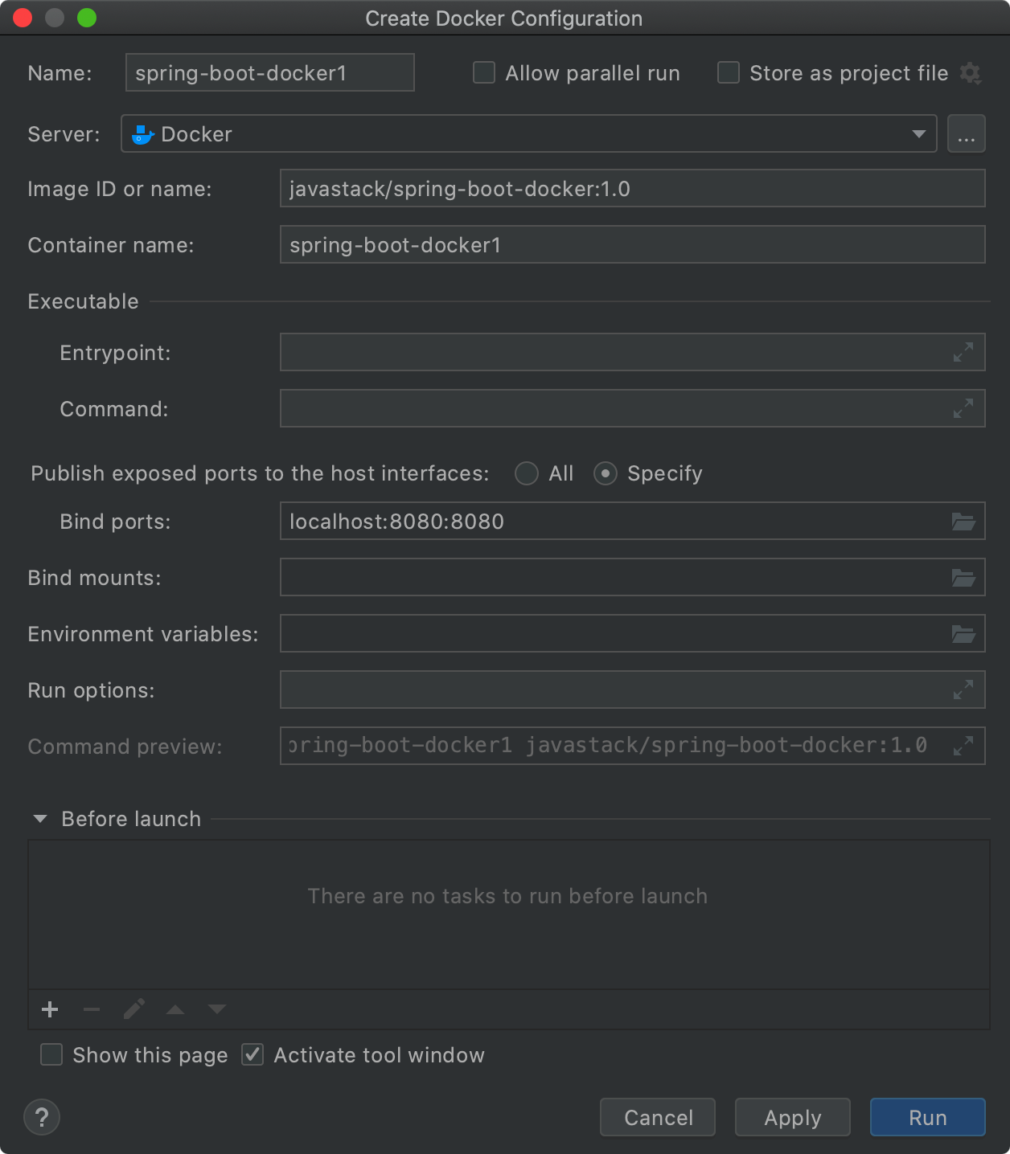The width and height of the screenshot is (1010, 1154).
Task: Open the Bind mounts folder dialog
Action: click(963, 578)
